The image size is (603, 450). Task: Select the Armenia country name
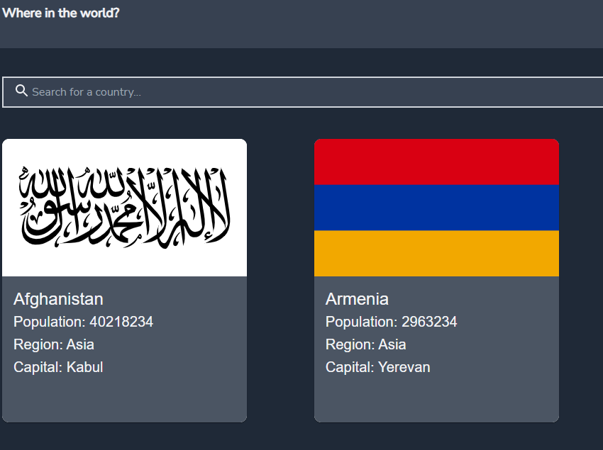pyautogui.click(x=357, y=299)
